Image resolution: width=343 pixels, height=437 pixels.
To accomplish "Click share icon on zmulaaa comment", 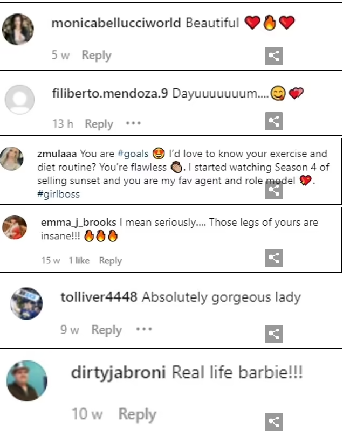I will [274, 190].
